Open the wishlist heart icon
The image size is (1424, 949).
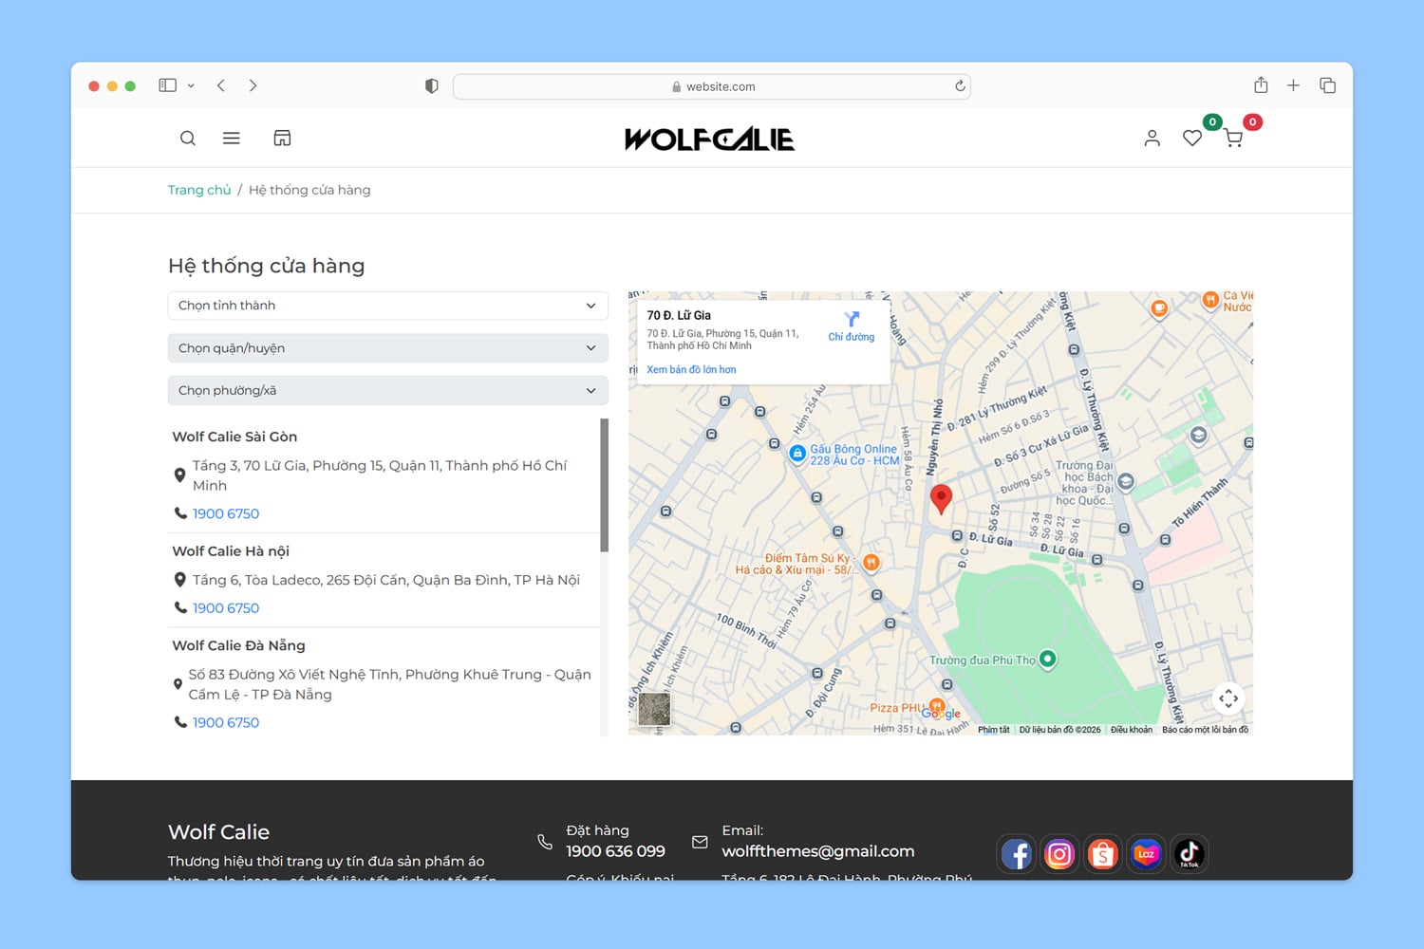(x=1192, y=139)
